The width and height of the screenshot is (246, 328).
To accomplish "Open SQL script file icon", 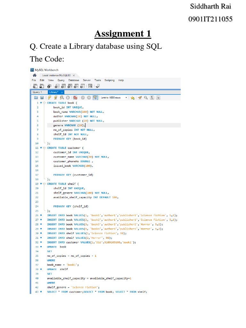I will (42, 86).
